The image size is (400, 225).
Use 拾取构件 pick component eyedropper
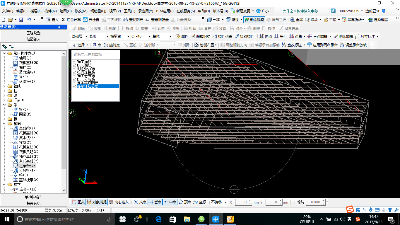pyautogui.click(x=245, y=37)
